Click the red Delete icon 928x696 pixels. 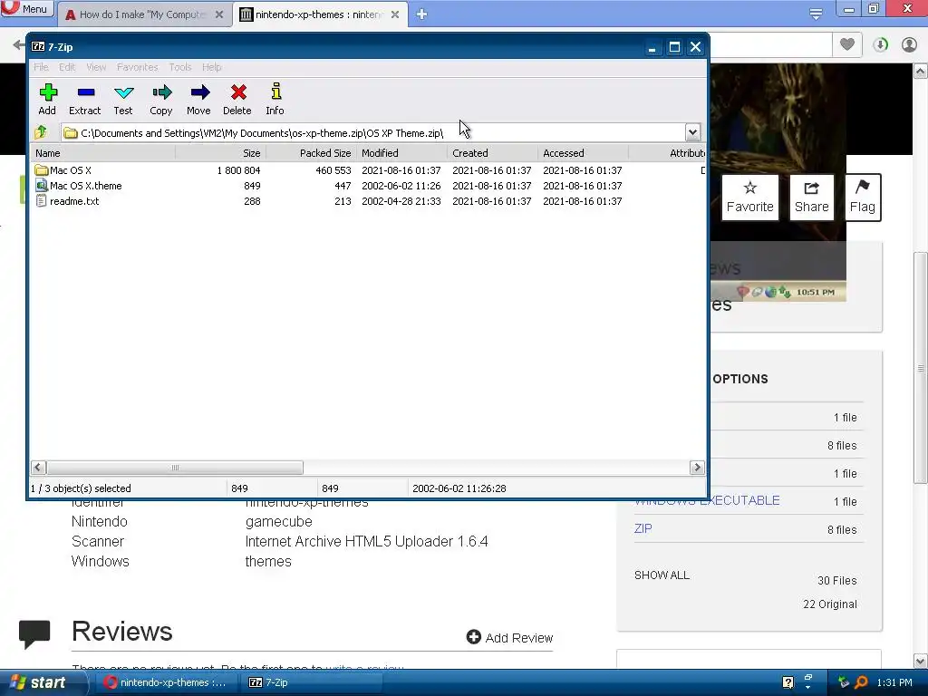(x=237, y=99)
